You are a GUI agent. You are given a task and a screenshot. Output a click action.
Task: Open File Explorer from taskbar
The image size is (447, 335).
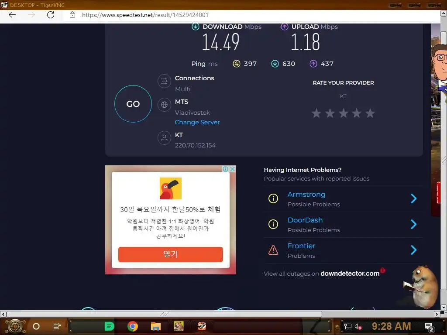pos(156,326)
